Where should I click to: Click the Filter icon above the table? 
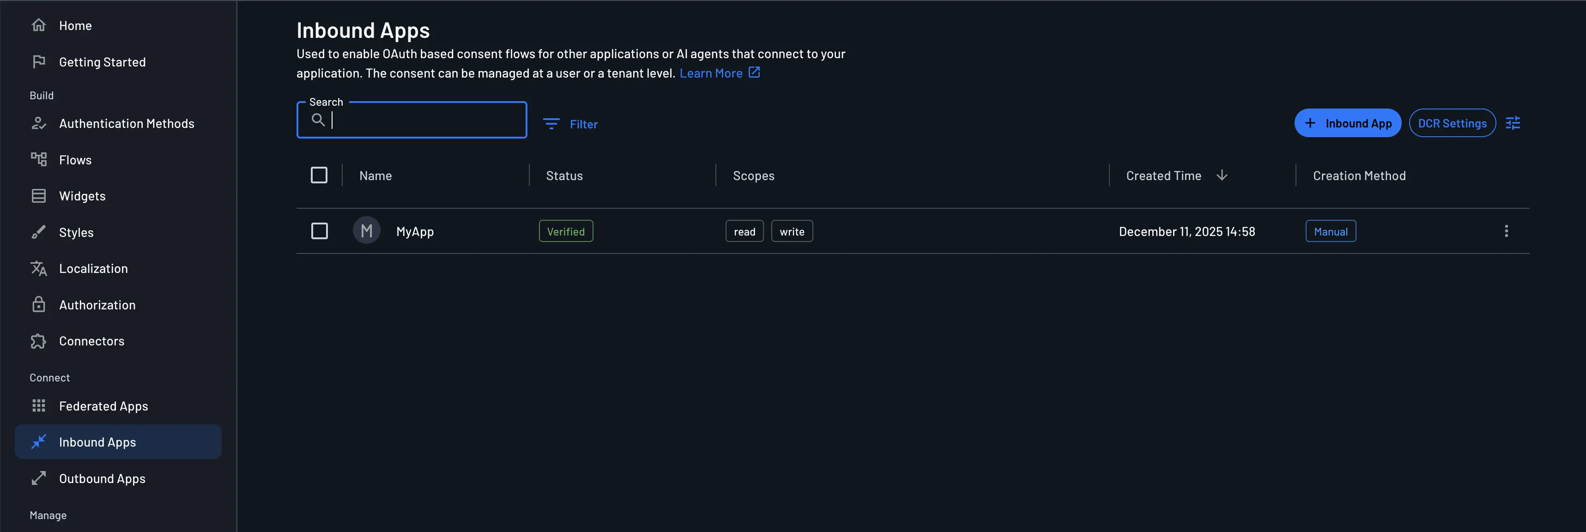pyautogui.click(x=551, y=124)
